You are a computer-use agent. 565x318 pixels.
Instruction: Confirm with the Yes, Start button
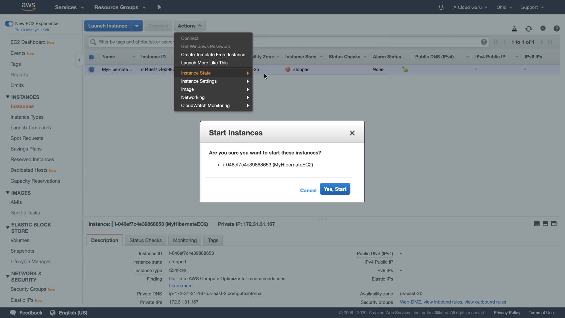tap(335, 189)
